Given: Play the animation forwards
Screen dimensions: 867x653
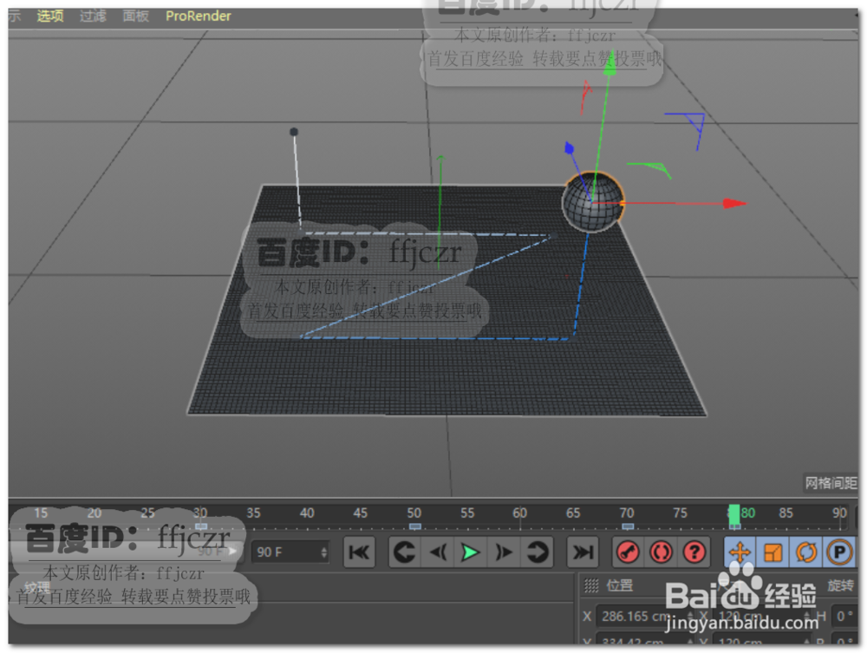Looking at the screenshot, I should click(x=471, y=552).
